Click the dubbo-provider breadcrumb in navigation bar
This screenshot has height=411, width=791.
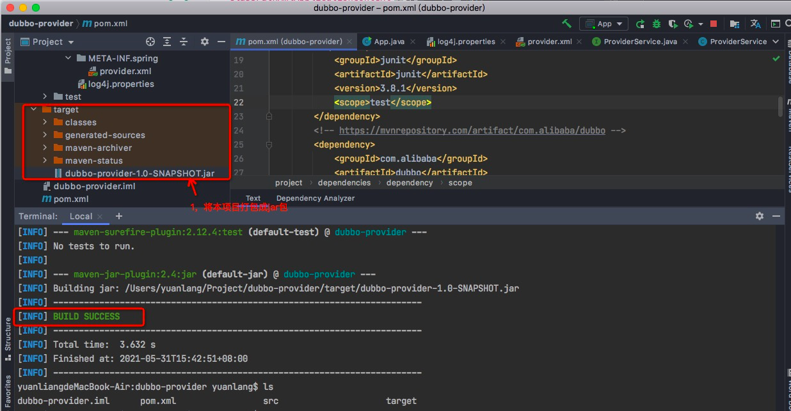point(41,24)
